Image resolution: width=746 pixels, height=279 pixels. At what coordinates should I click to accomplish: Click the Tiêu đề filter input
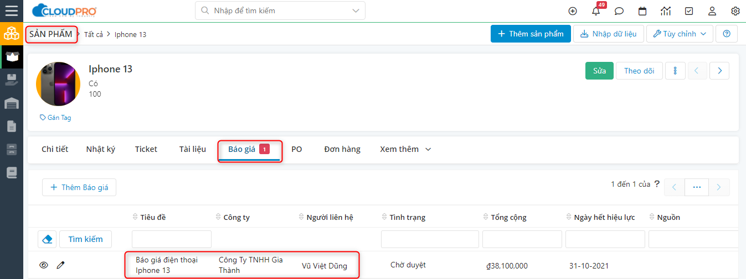point(172,239)
